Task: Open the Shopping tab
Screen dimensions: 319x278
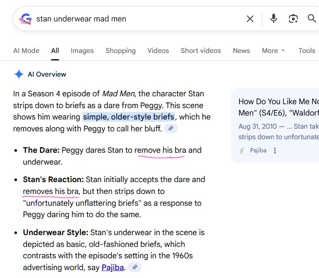Action: click(x=121, y=50)
